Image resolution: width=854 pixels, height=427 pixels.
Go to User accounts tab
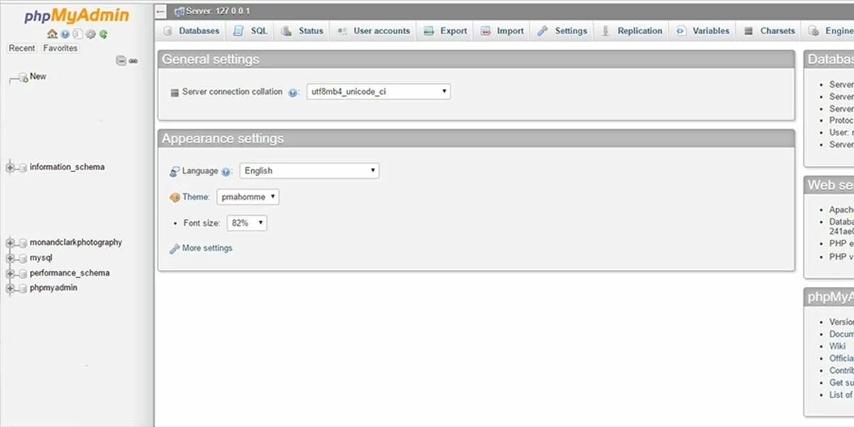pyautogui.click(x=374, y=31)
